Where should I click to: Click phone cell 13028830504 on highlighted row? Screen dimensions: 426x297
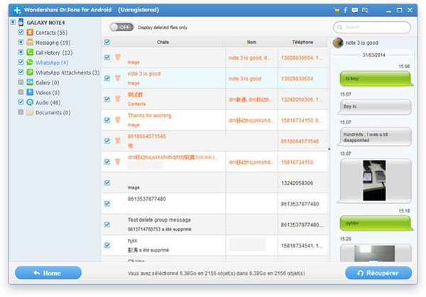tap(297, 79)
